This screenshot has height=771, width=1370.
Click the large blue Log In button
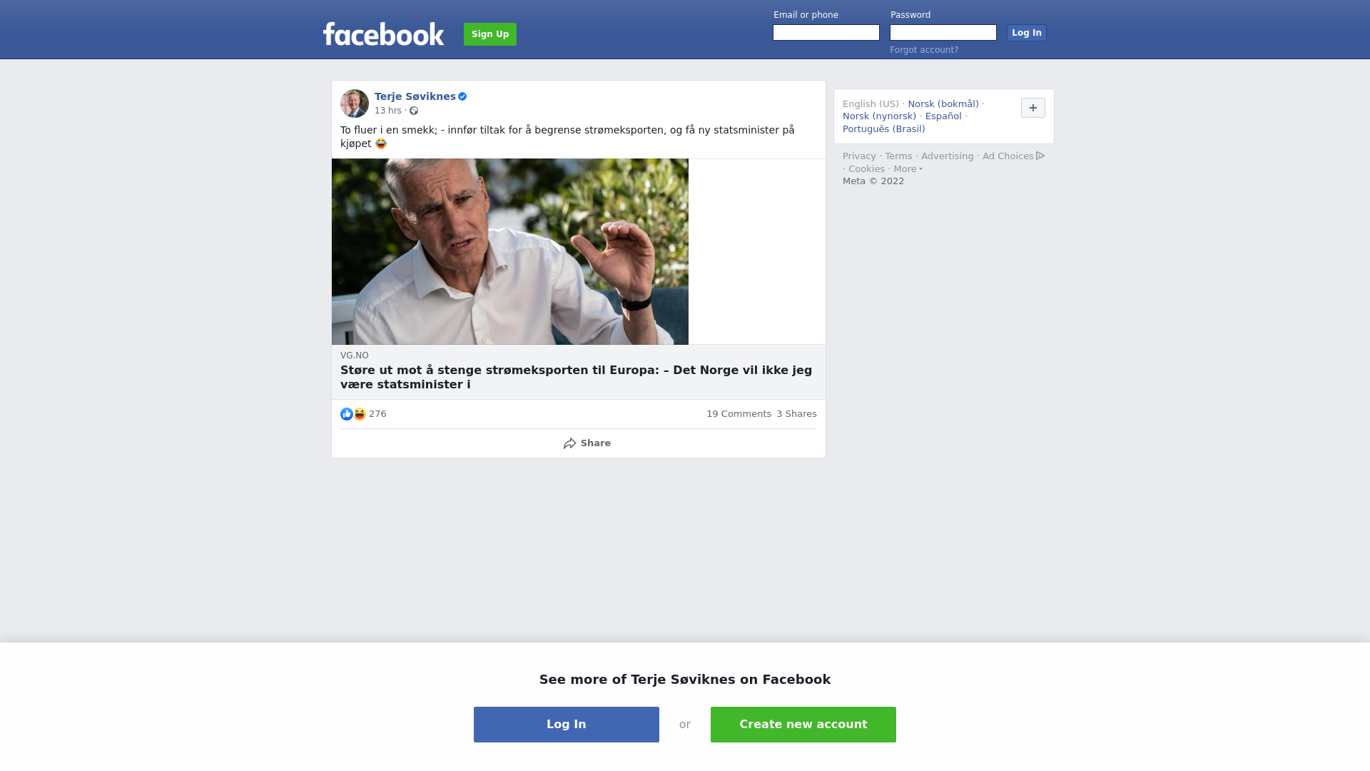[567, 725]
